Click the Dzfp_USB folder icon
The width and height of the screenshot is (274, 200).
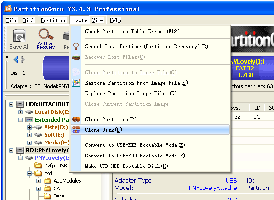pyautogui.click(x=38, y=166)
